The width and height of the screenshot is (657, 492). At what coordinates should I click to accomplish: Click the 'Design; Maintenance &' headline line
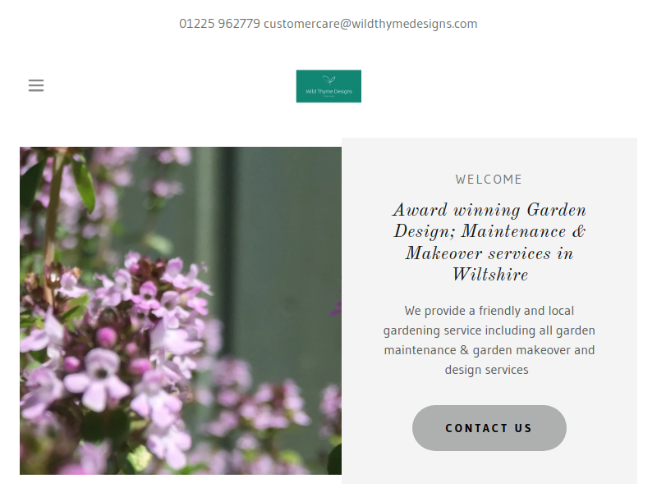(489, 231)
